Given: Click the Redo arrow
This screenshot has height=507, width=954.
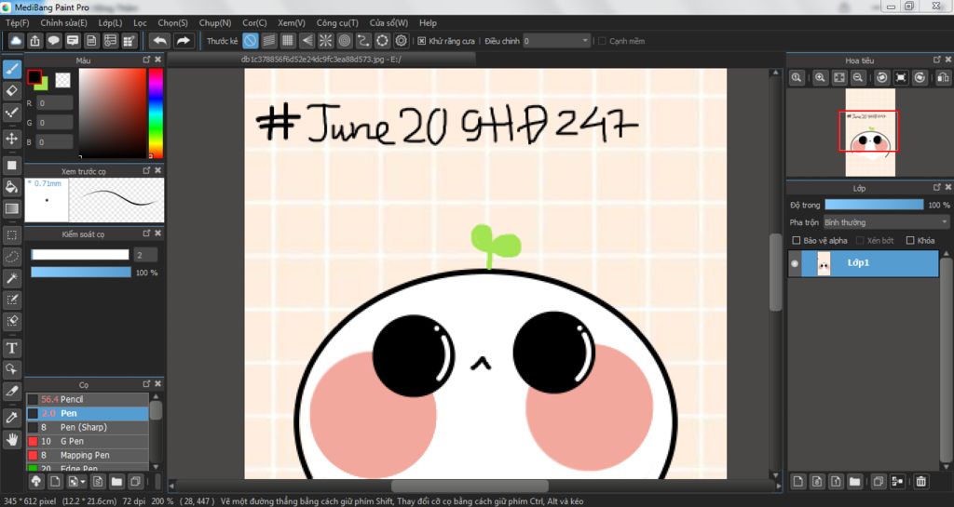Looking at the screenshot, I should tap(183, 41).
